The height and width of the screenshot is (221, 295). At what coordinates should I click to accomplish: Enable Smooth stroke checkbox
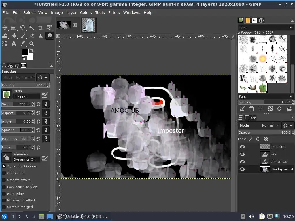click(x=4, y=180)
